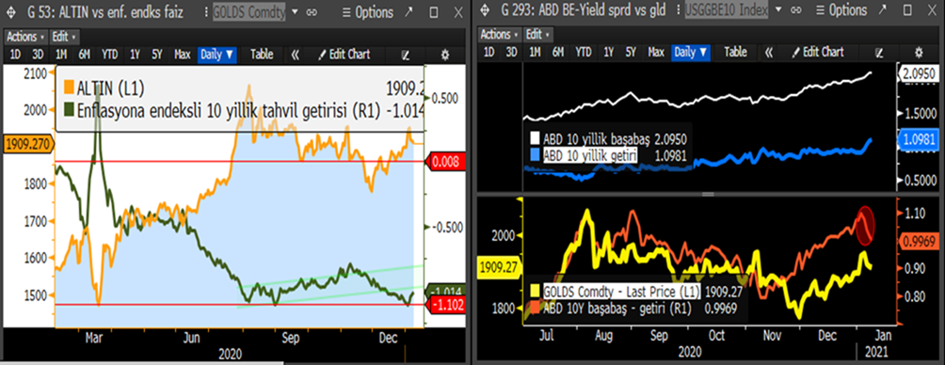
Task: Select 6M range in G 293 chart
Action: tap(557, 53)
